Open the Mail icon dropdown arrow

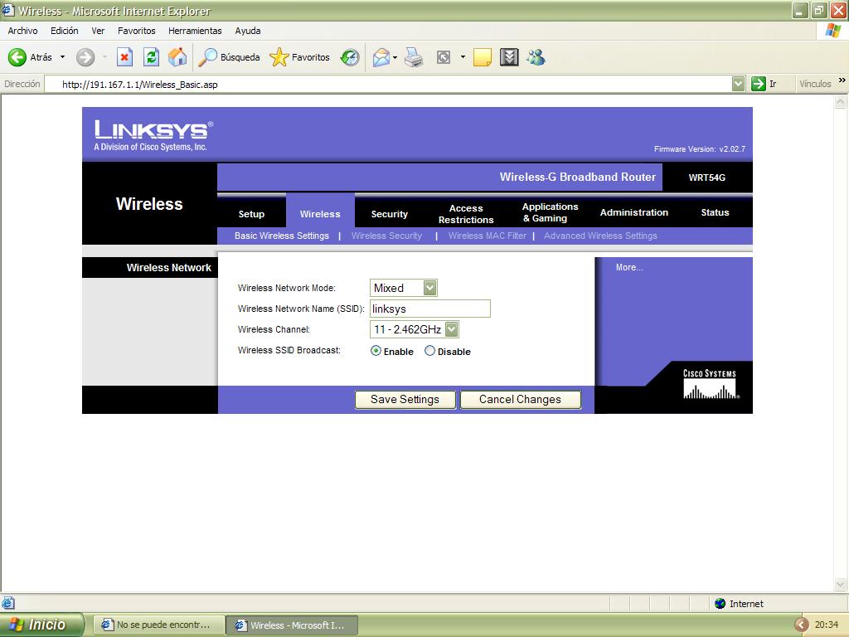pos(395,57)
